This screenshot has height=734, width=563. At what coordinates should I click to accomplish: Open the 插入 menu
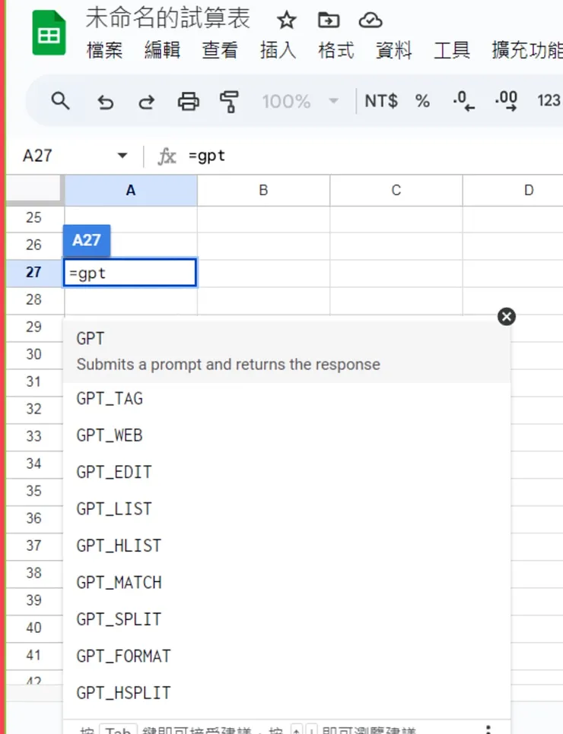(x=278, y=50)
